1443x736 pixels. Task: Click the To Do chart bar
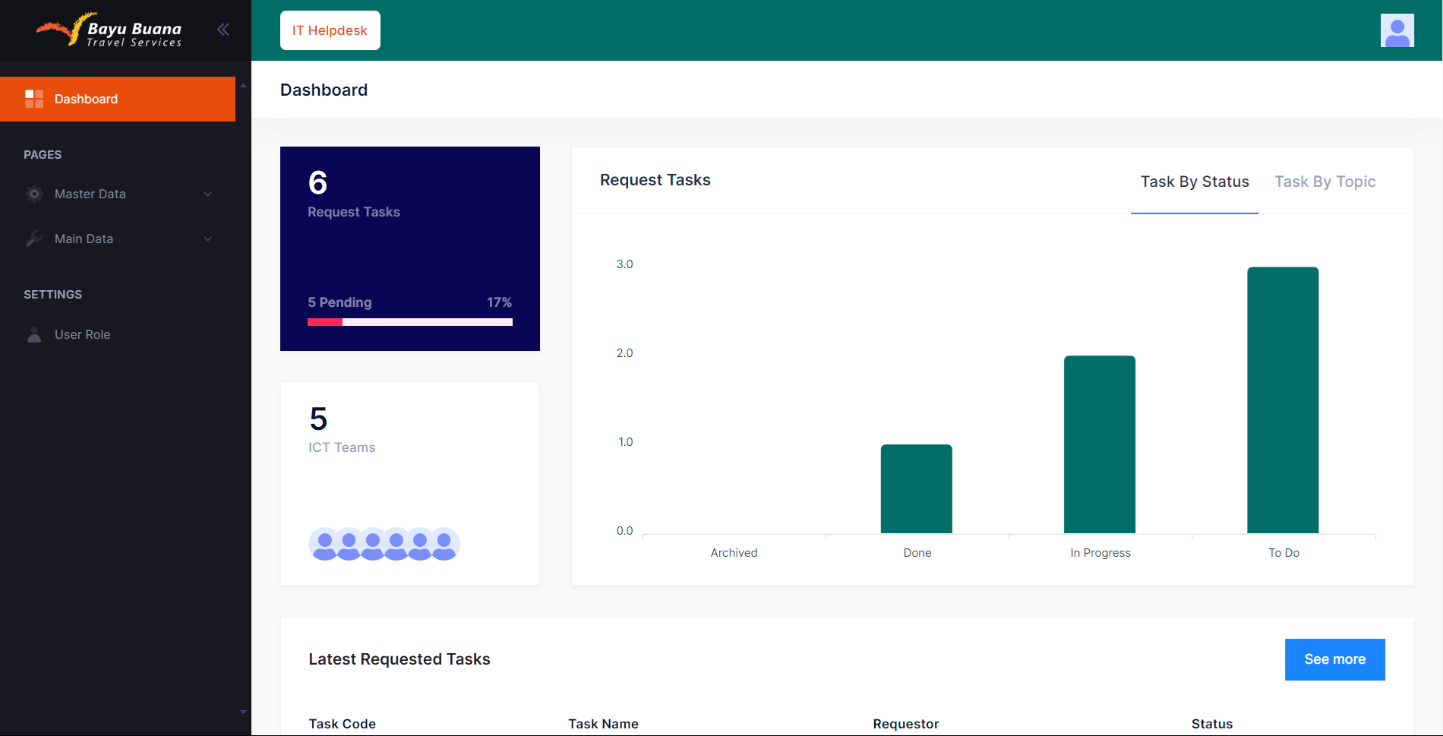[x=1283, y=400]
